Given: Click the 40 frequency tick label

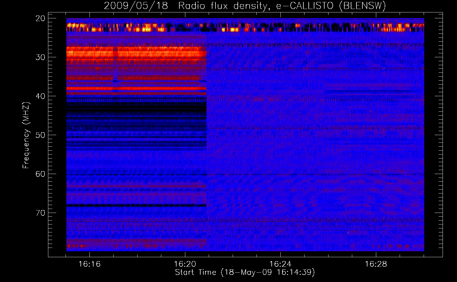Looking at the screenshot, I should [40, 96].
